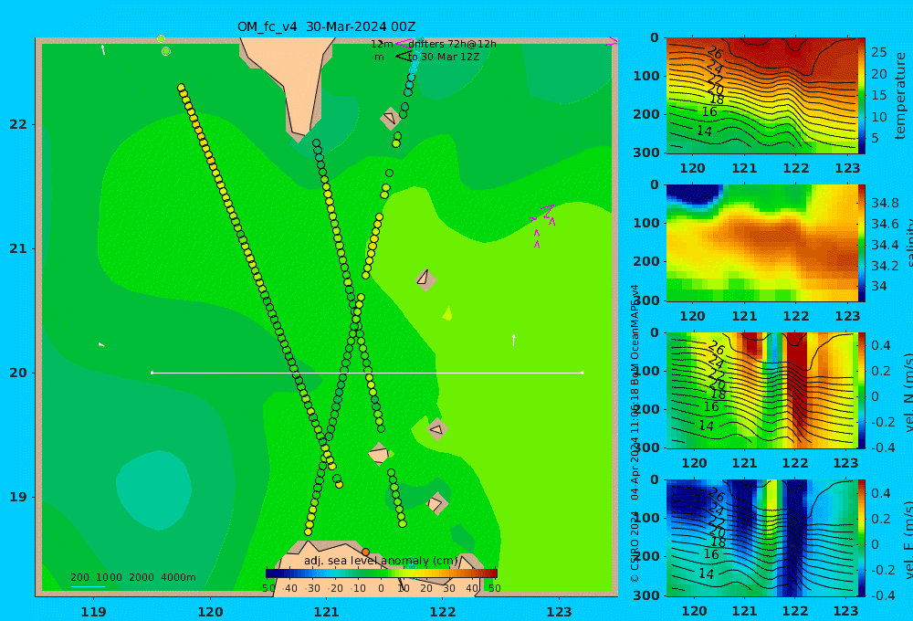Click the latitude label 19 on the map axis
Screen dimensions: 913x621
pos(18,497)
